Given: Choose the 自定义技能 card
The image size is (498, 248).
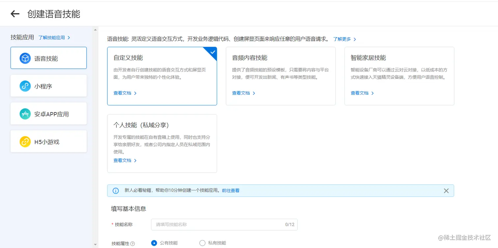Looking at the screenshot, I should click(x=162, y=76).
